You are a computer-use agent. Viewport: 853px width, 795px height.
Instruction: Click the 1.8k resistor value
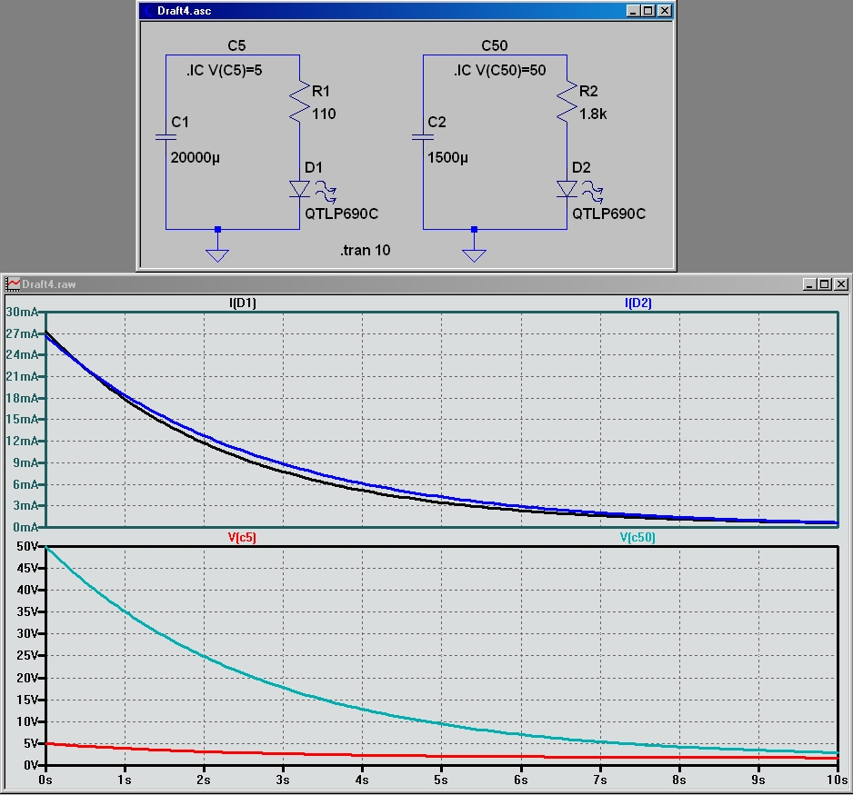tap(593, 114)
